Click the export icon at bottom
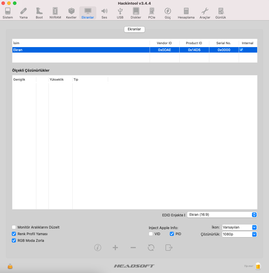Screen dimensions: 269x273 point(169,248)
